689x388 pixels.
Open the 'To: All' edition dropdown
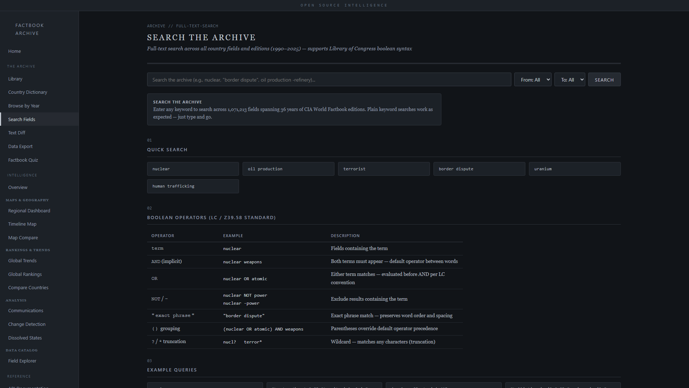click(x=570, y=79)
